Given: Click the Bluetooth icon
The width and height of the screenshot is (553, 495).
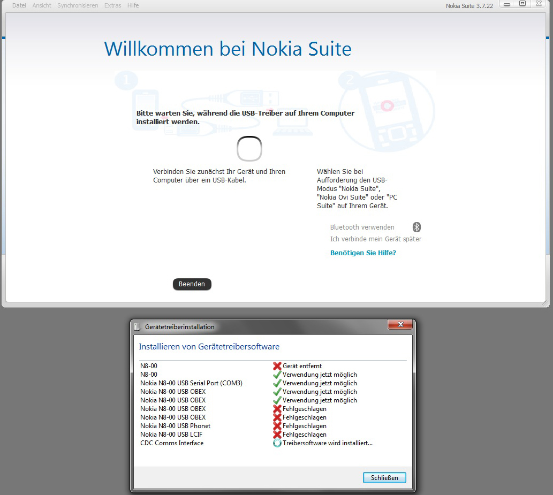Looking at the screenshot, I should 416,227.
